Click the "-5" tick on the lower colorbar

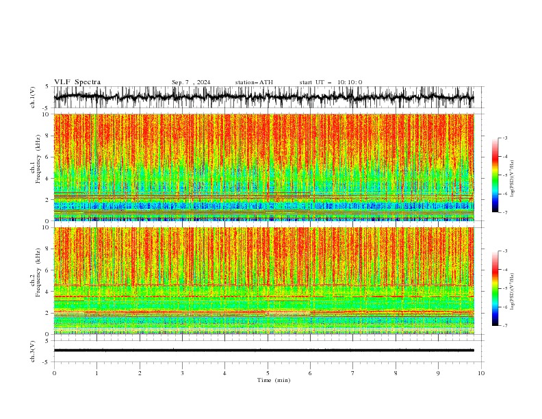click(x=504, y=288)
